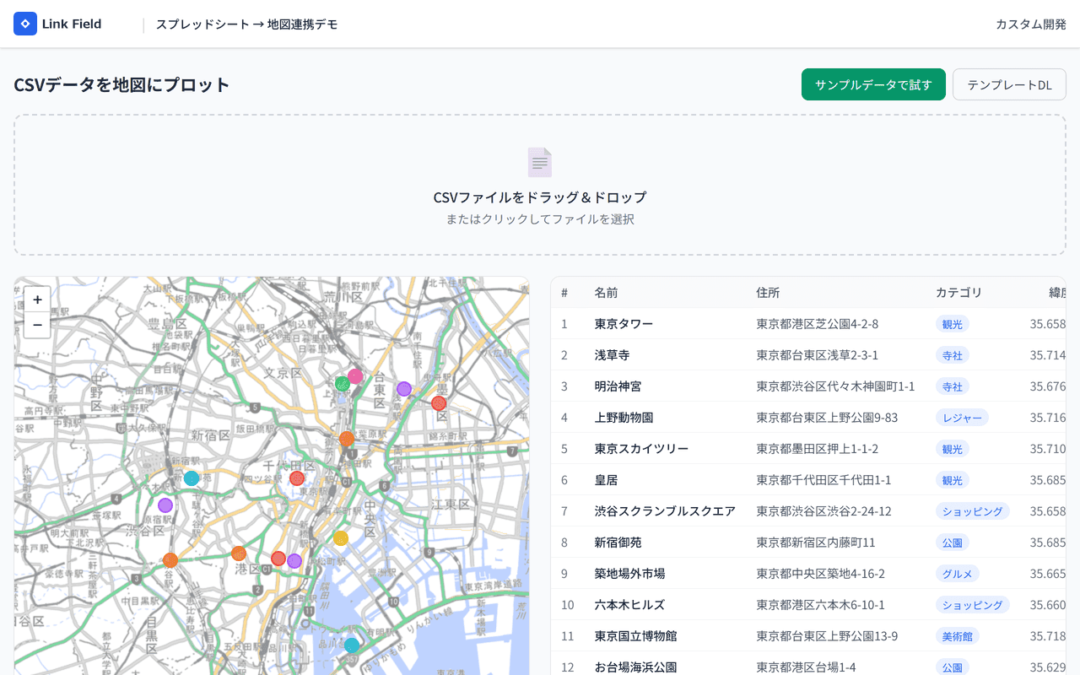Screen dimensions: 1080x675
Task: Click address 東京都港区六本木6-10-1
Action: click(820, 605)
